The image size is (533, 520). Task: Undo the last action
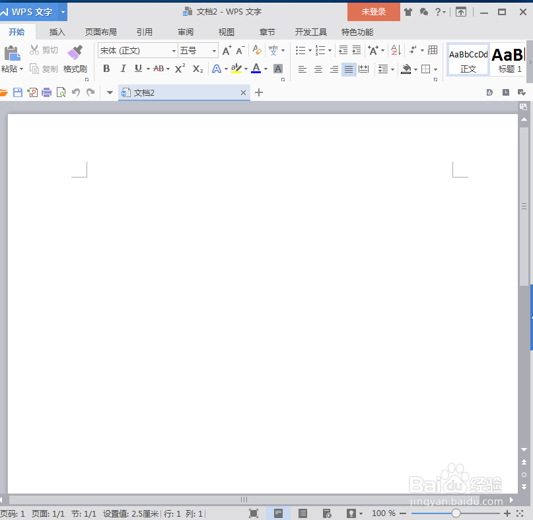point(76,92)
